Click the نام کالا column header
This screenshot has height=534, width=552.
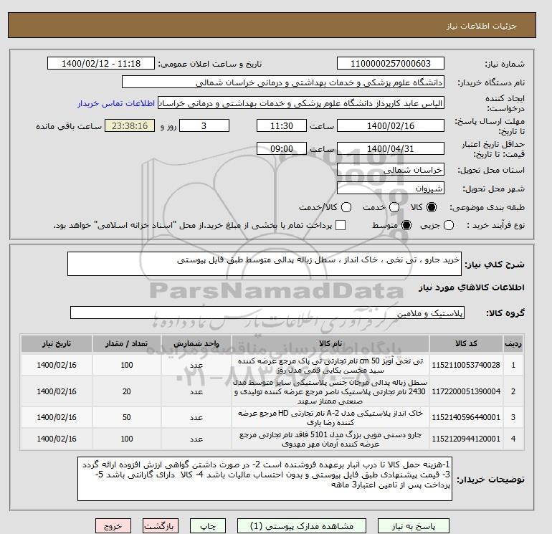coord(330,343)
